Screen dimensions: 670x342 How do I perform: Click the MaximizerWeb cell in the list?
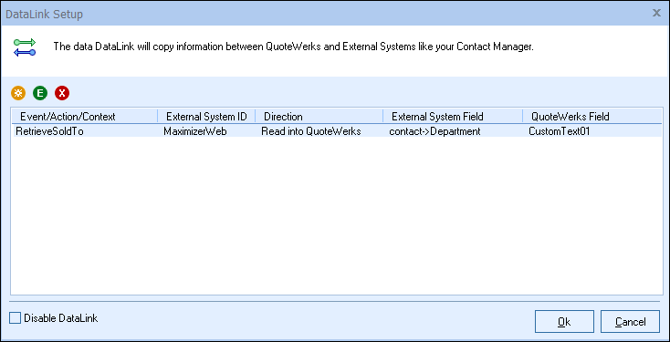point(194,131)
